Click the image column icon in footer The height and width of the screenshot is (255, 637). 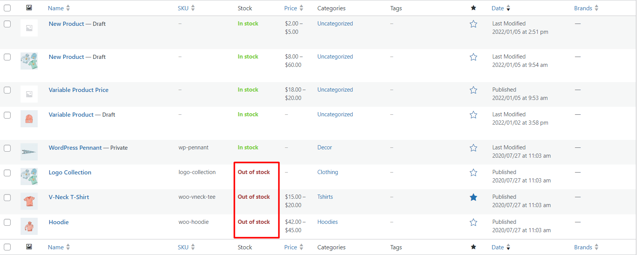click(29, 247)
